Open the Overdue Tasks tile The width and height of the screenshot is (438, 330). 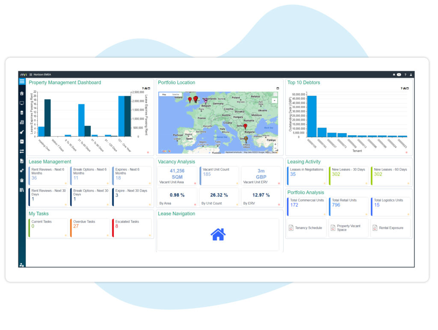(x=90, y=228)
